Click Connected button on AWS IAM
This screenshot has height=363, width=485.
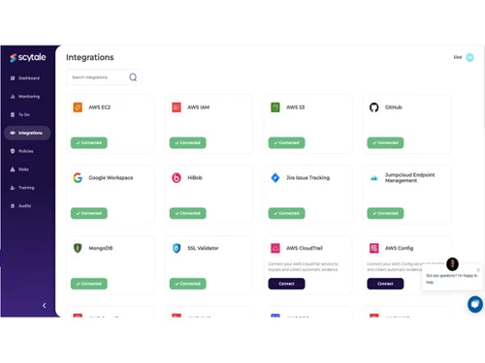[188, 142]
